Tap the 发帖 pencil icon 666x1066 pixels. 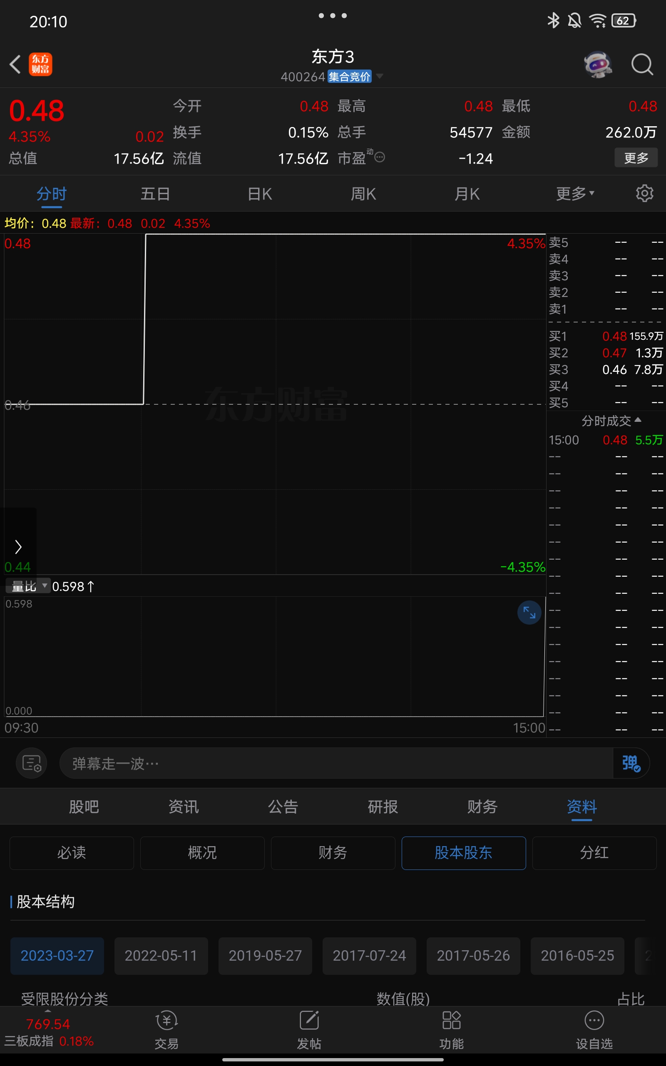pyautogui.click(x=309, y=1021)
